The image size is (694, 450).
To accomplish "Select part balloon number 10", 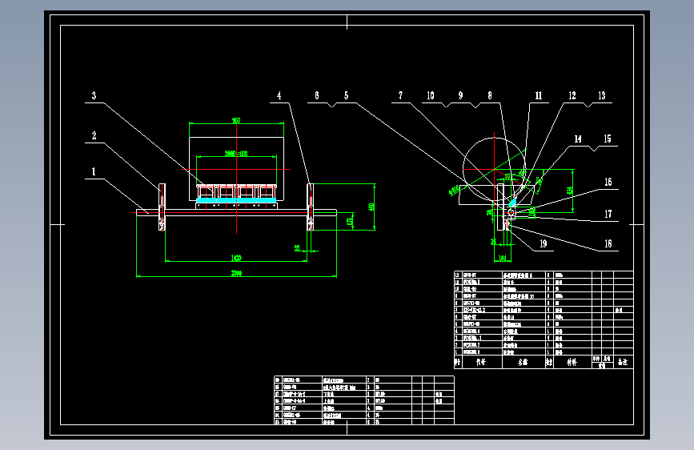I will pyautogui.click(x=430, y=95).
